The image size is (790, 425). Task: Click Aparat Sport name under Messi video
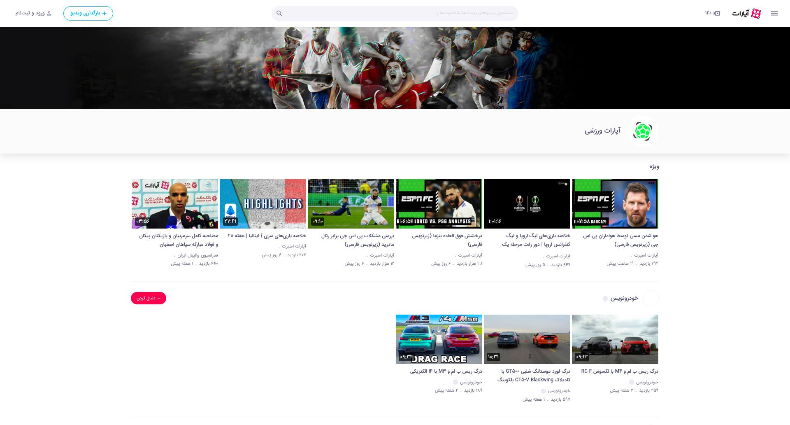pyautogui.click(x=646, y=255)
